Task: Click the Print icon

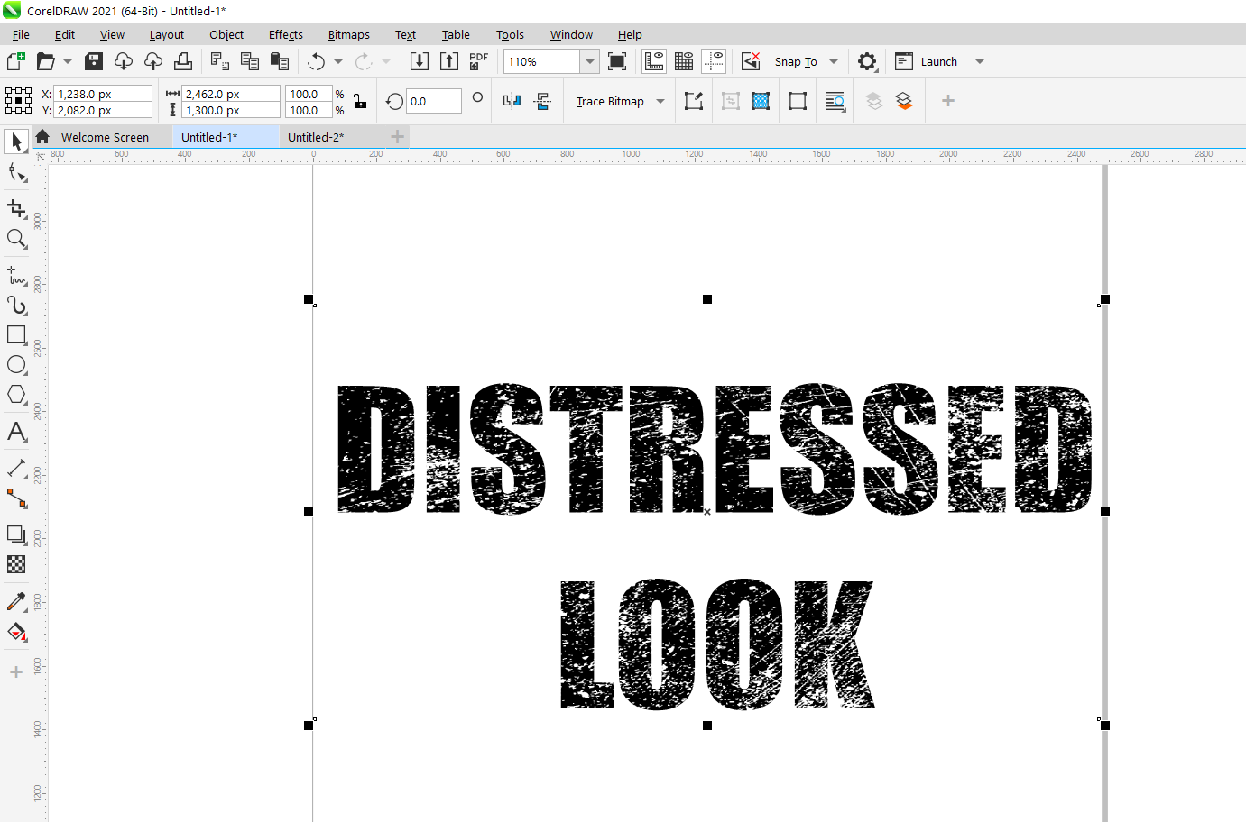Action: [183, 61]
